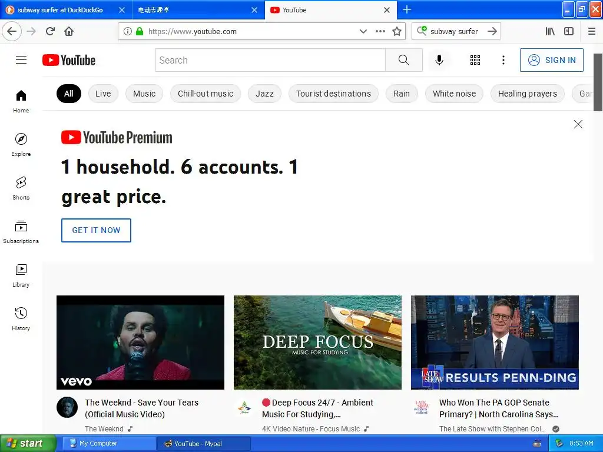
Task: Close the subway surfer DuckDuckGo tab
Action: [x=121, y=10]
